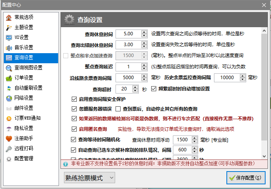Click the 历史余票监控查询间隔 input field
Image resolution: width=271 pixels, height=189 pixels.
click(x=227, y=78)
